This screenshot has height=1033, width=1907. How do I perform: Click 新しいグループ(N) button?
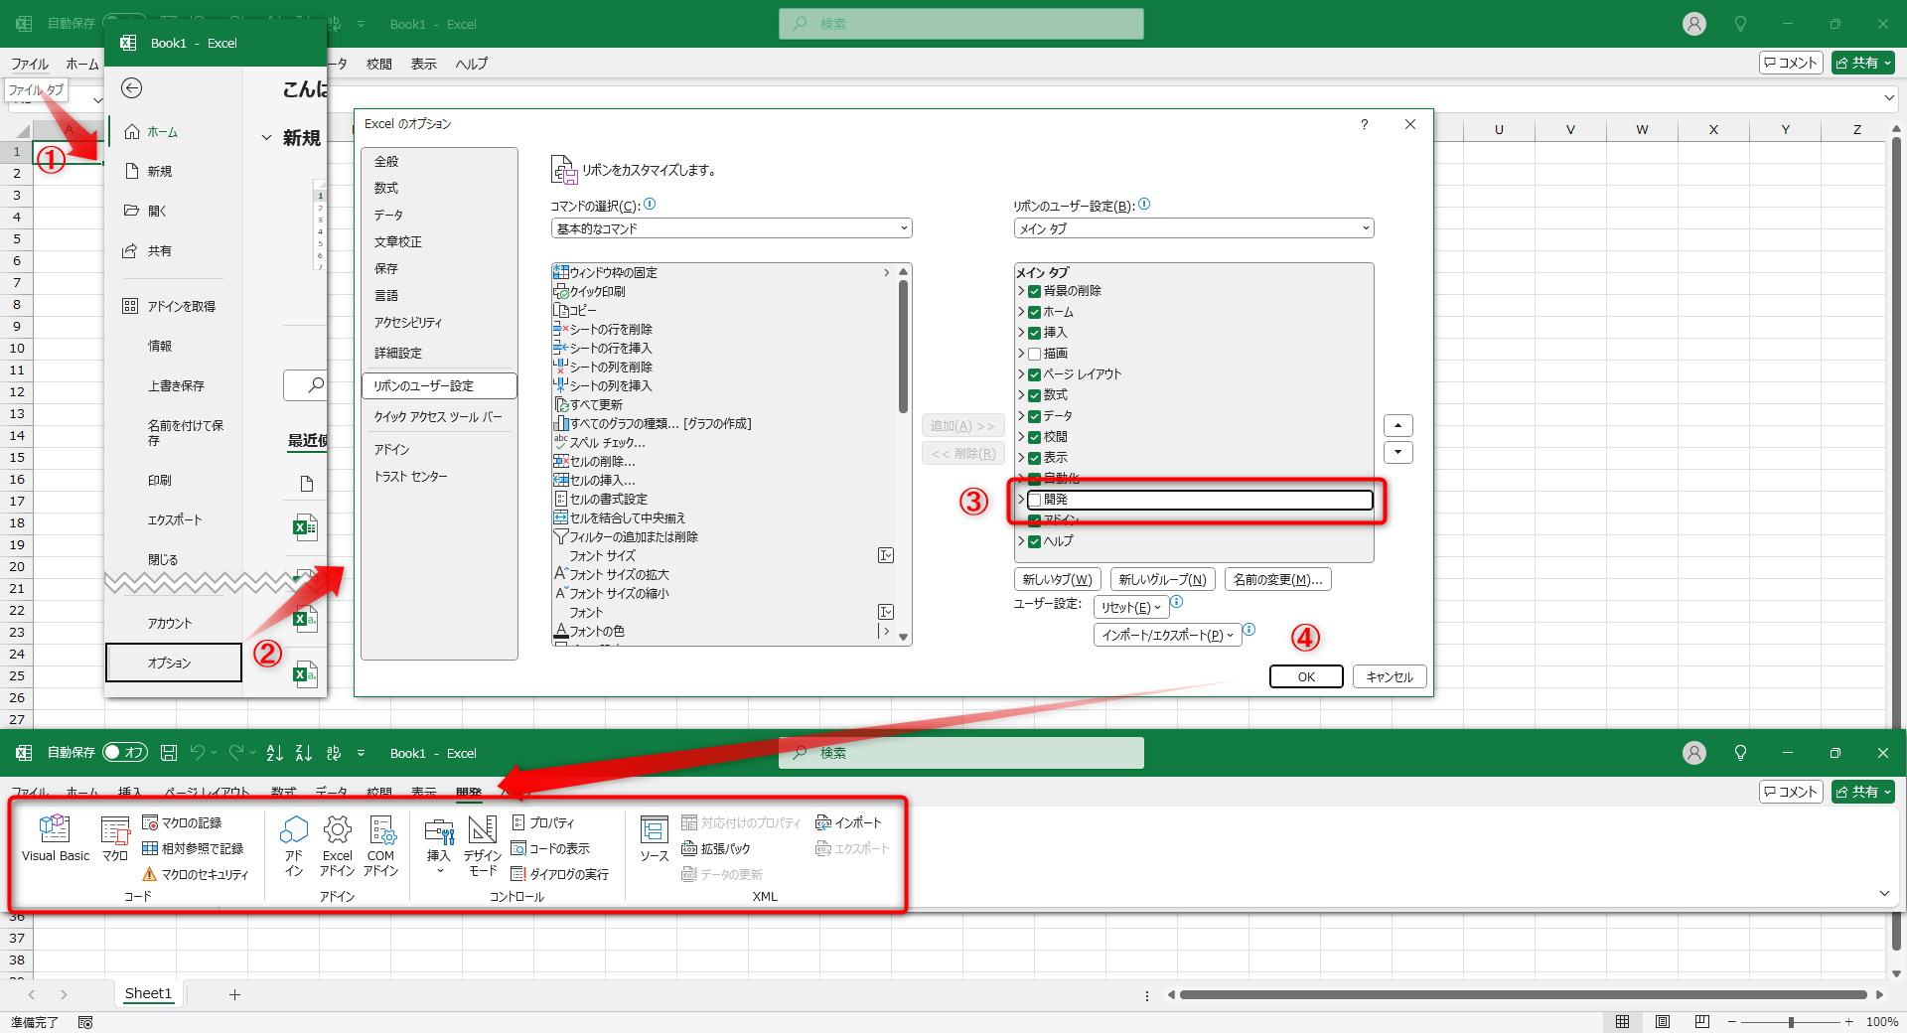pyautogui.click(x=1162, y=579)
